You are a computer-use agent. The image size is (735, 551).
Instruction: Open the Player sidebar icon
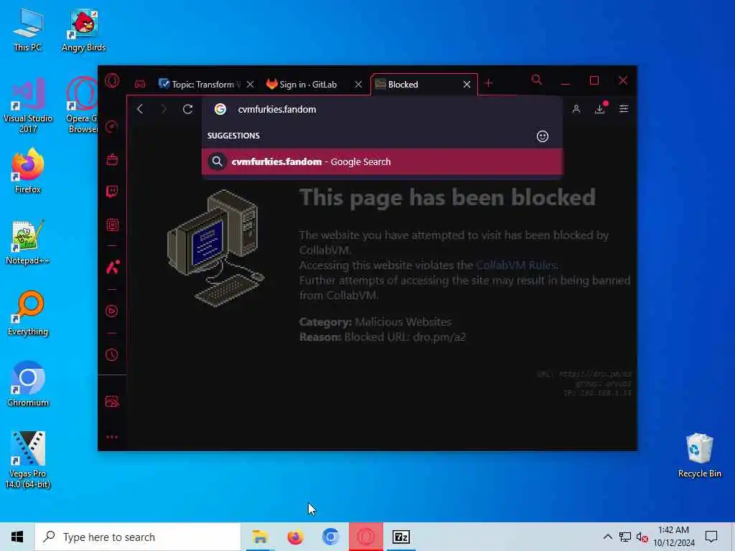point(111,311)
